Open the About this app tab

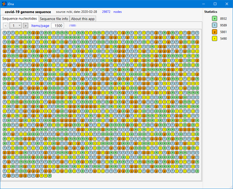point(83,19)
